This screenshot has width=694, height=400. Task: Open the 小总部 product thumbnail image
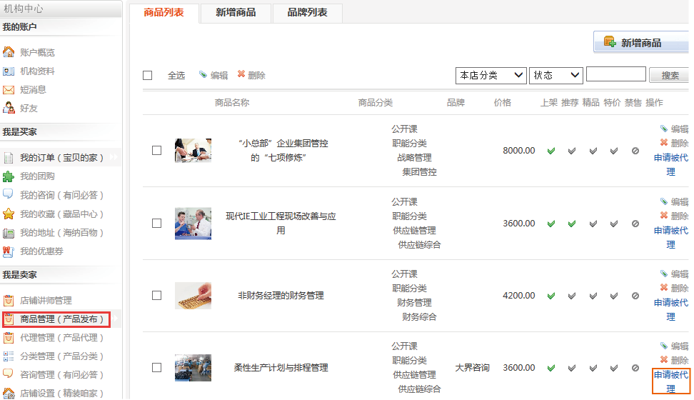click(x=193, y=151)
